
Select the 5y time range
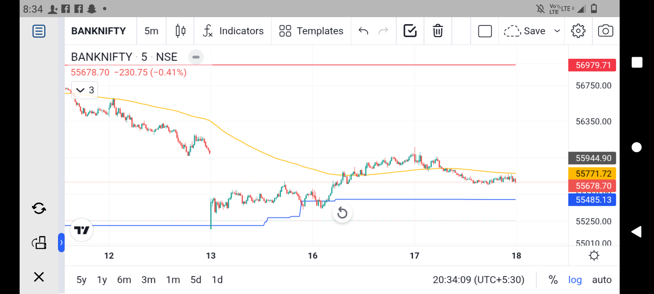(x=81, y=280)
